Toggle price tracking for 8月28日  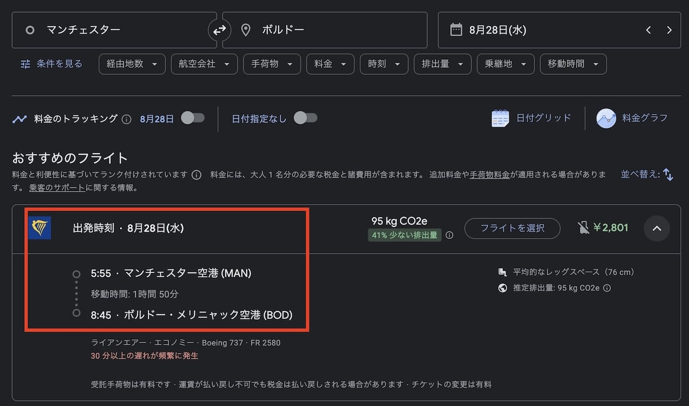click(x=193, y=118)
